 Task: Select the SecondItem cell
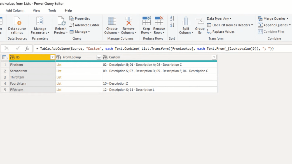click(32, 71)
